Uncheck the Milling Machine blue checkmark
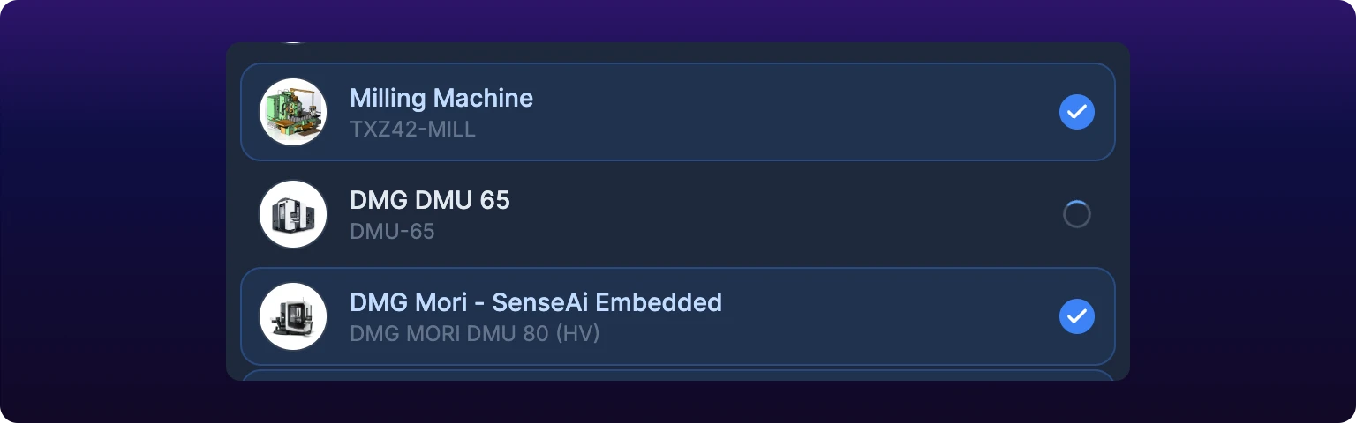The width and height of the screenshot is (1356, 423). [1077, 112]
